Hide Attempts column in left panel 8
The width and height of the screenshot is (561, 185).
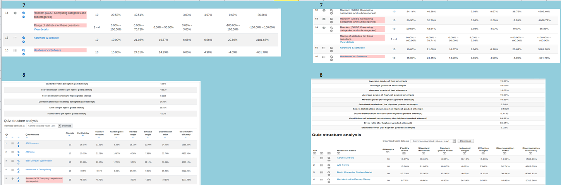click(x=69, y=136)
